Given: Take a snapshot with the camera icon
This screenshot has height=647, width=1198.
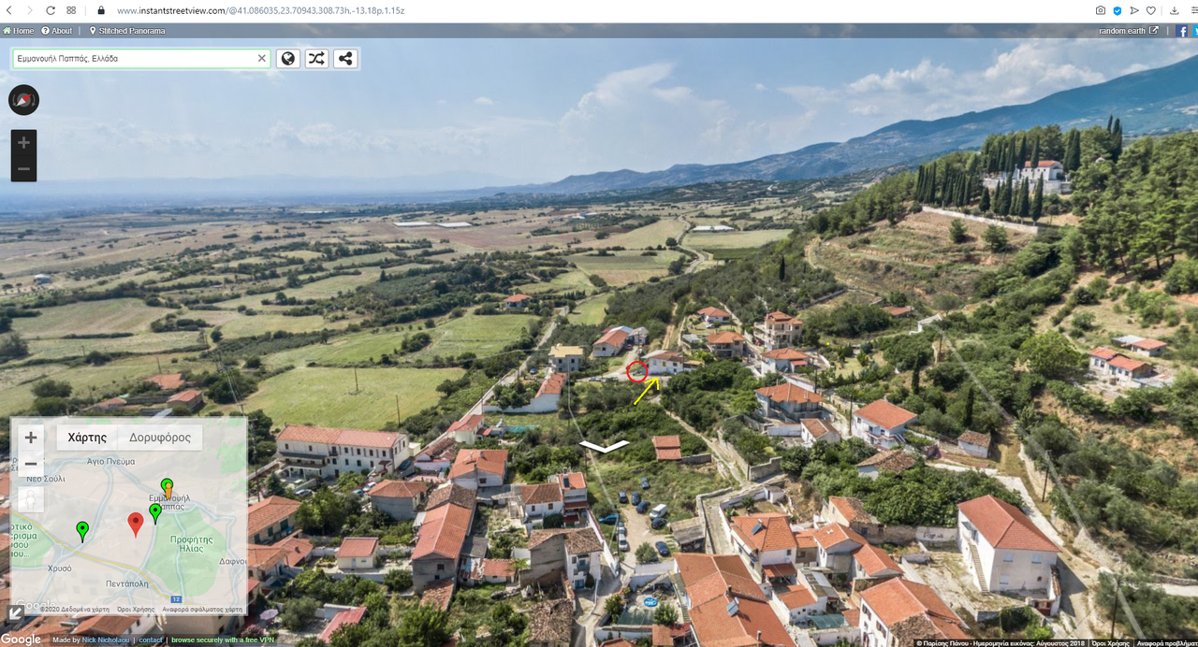Looking at the screenshot, I should point(1101,10).
